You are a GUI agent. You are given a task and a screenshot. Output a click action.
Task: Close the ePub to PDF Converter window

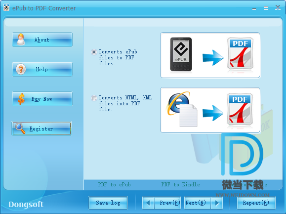click(x=278, y=8)
